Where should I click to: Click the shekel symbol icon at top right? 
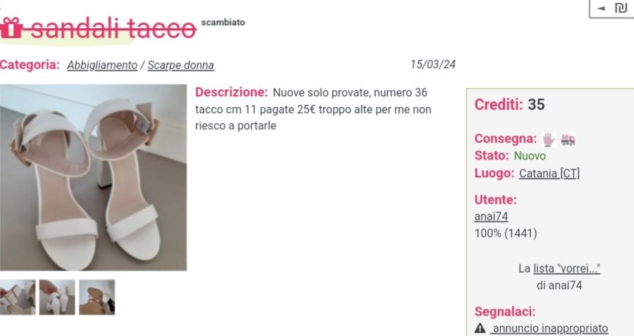[x=620, y=8]
